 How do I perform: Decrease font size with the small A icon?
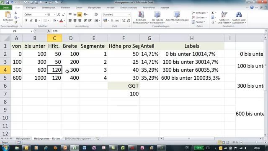[63, 15]
